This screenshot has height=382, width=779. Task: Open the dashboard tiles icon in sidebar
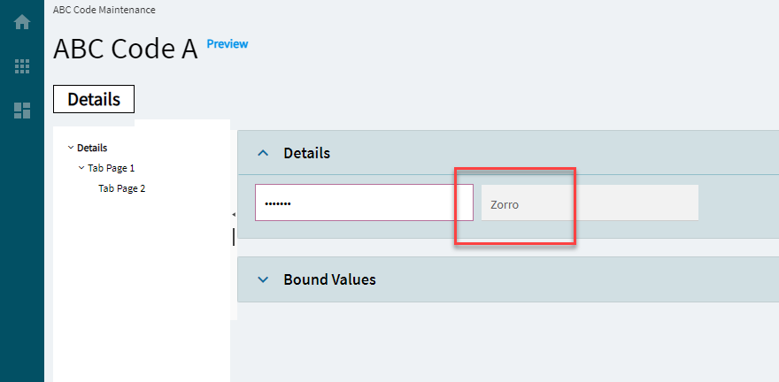(x=22, y=111)
